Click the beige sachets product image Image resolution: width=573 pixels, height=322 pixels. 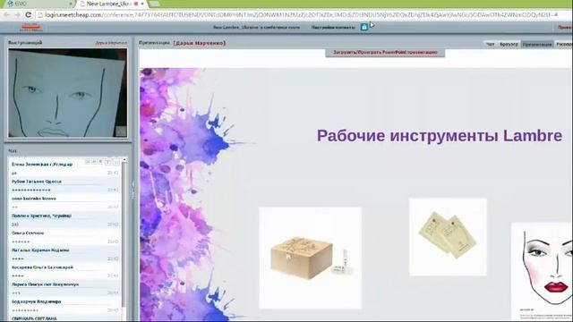(448, 237)
